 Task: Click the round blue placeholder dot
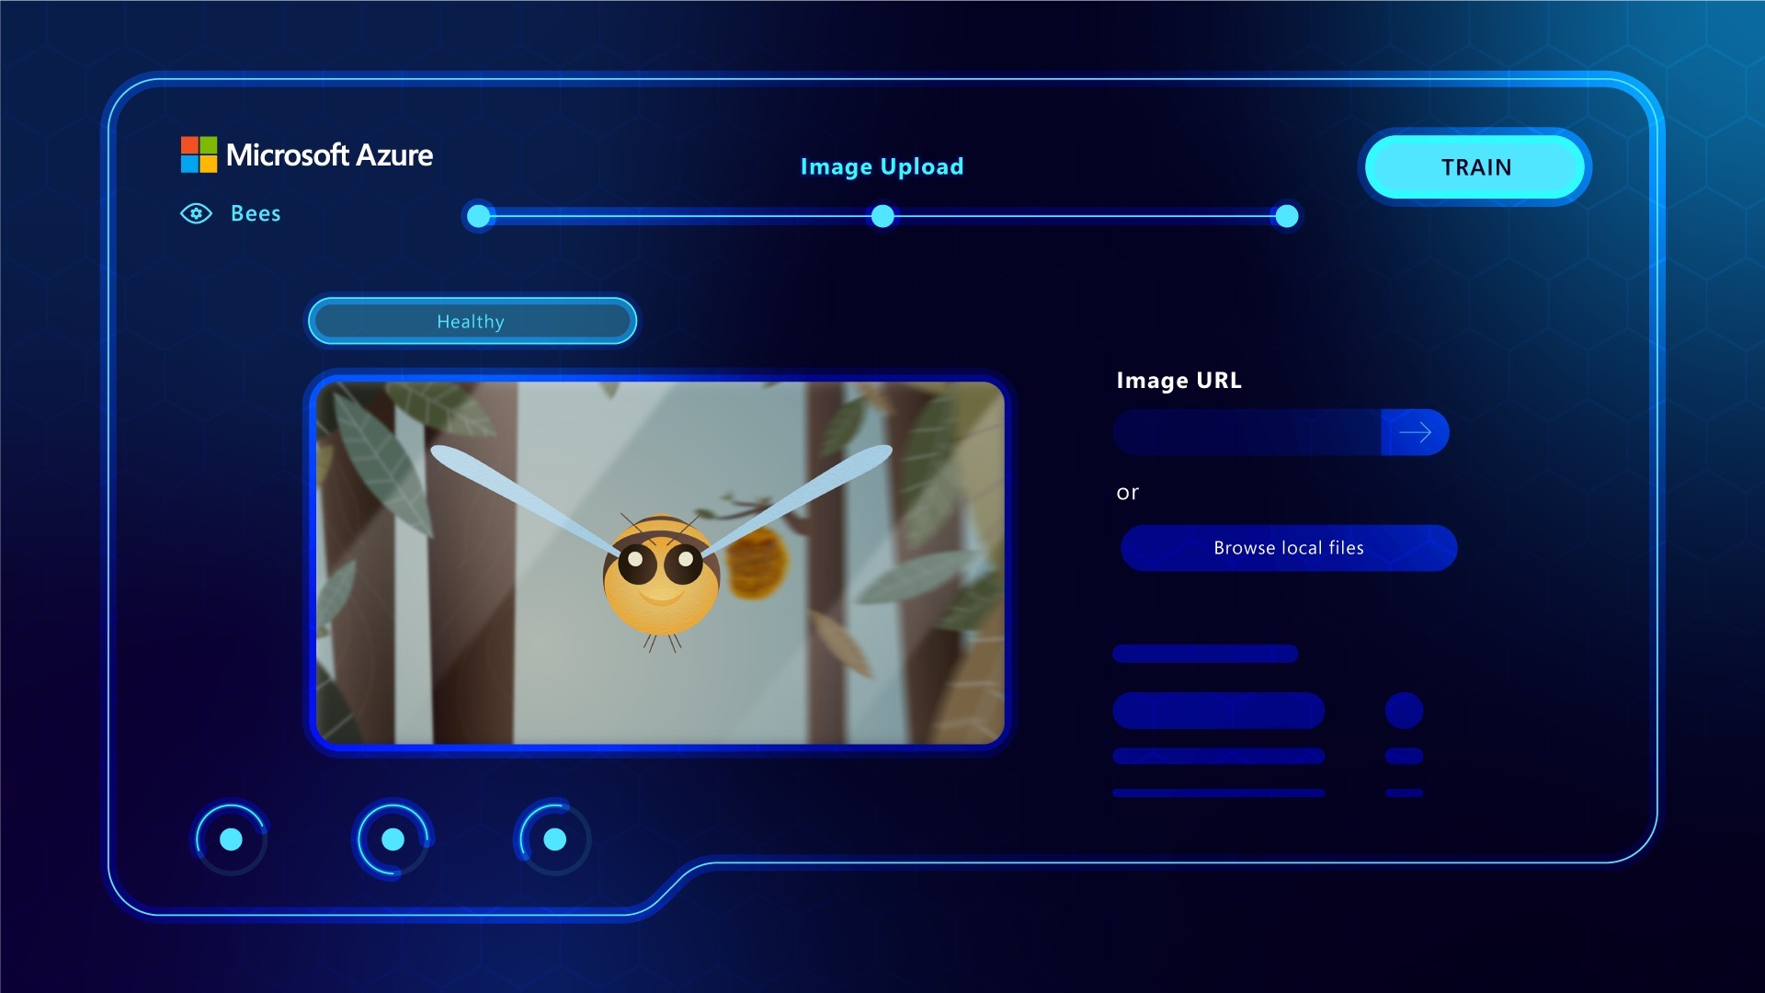coord(1404,711)
